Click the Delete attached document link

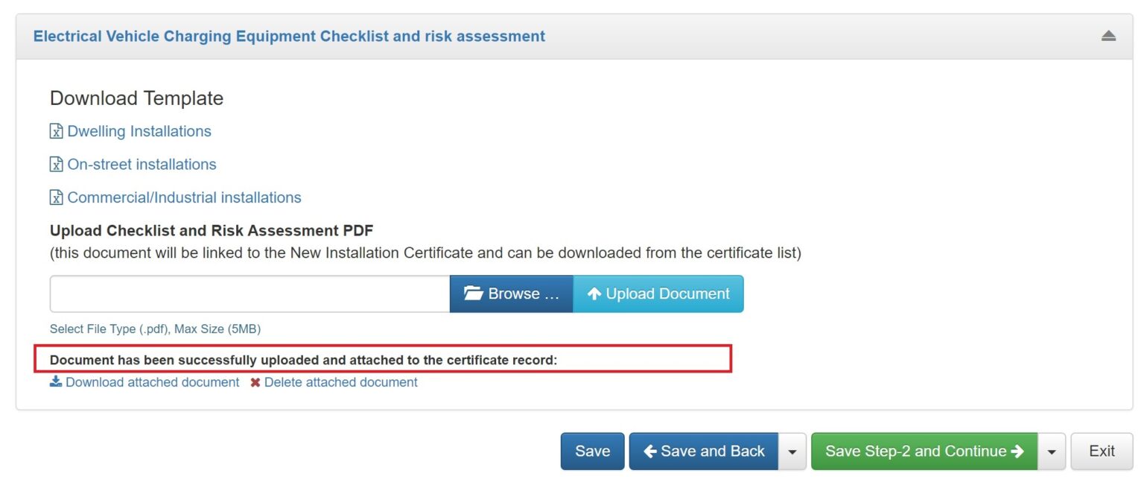[340, 382]
